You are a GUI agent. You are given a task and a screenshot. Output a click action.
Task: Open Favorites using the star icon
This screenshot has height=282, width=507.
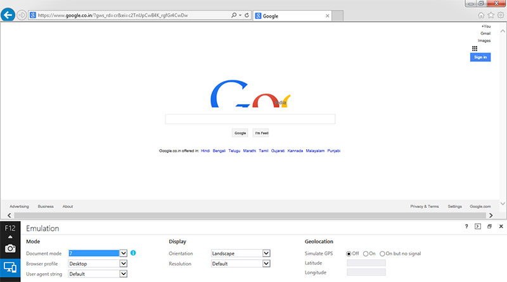click(491, 15)
